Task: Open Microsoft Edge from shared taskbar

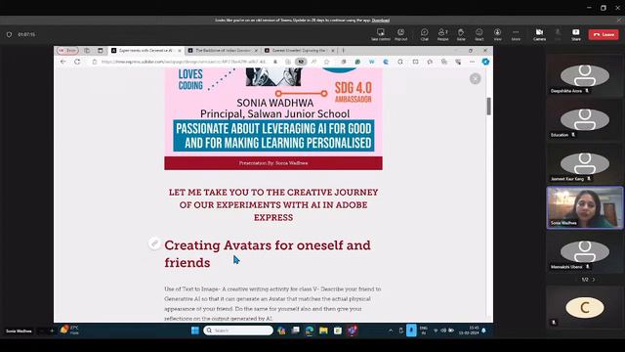Action: (x=310, y=330)
